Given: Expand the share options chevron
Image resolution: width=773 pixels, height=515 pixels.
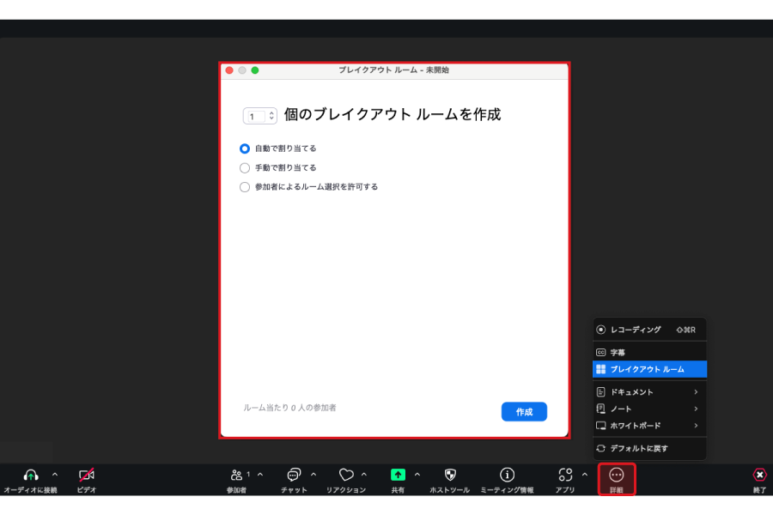Looking at the screenshot, I should (417, 475).
